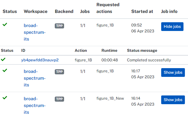The image size is (188, 116).
Task: Open job ID yb4pewfdd3nauvp2
Action: click(40, 60)
